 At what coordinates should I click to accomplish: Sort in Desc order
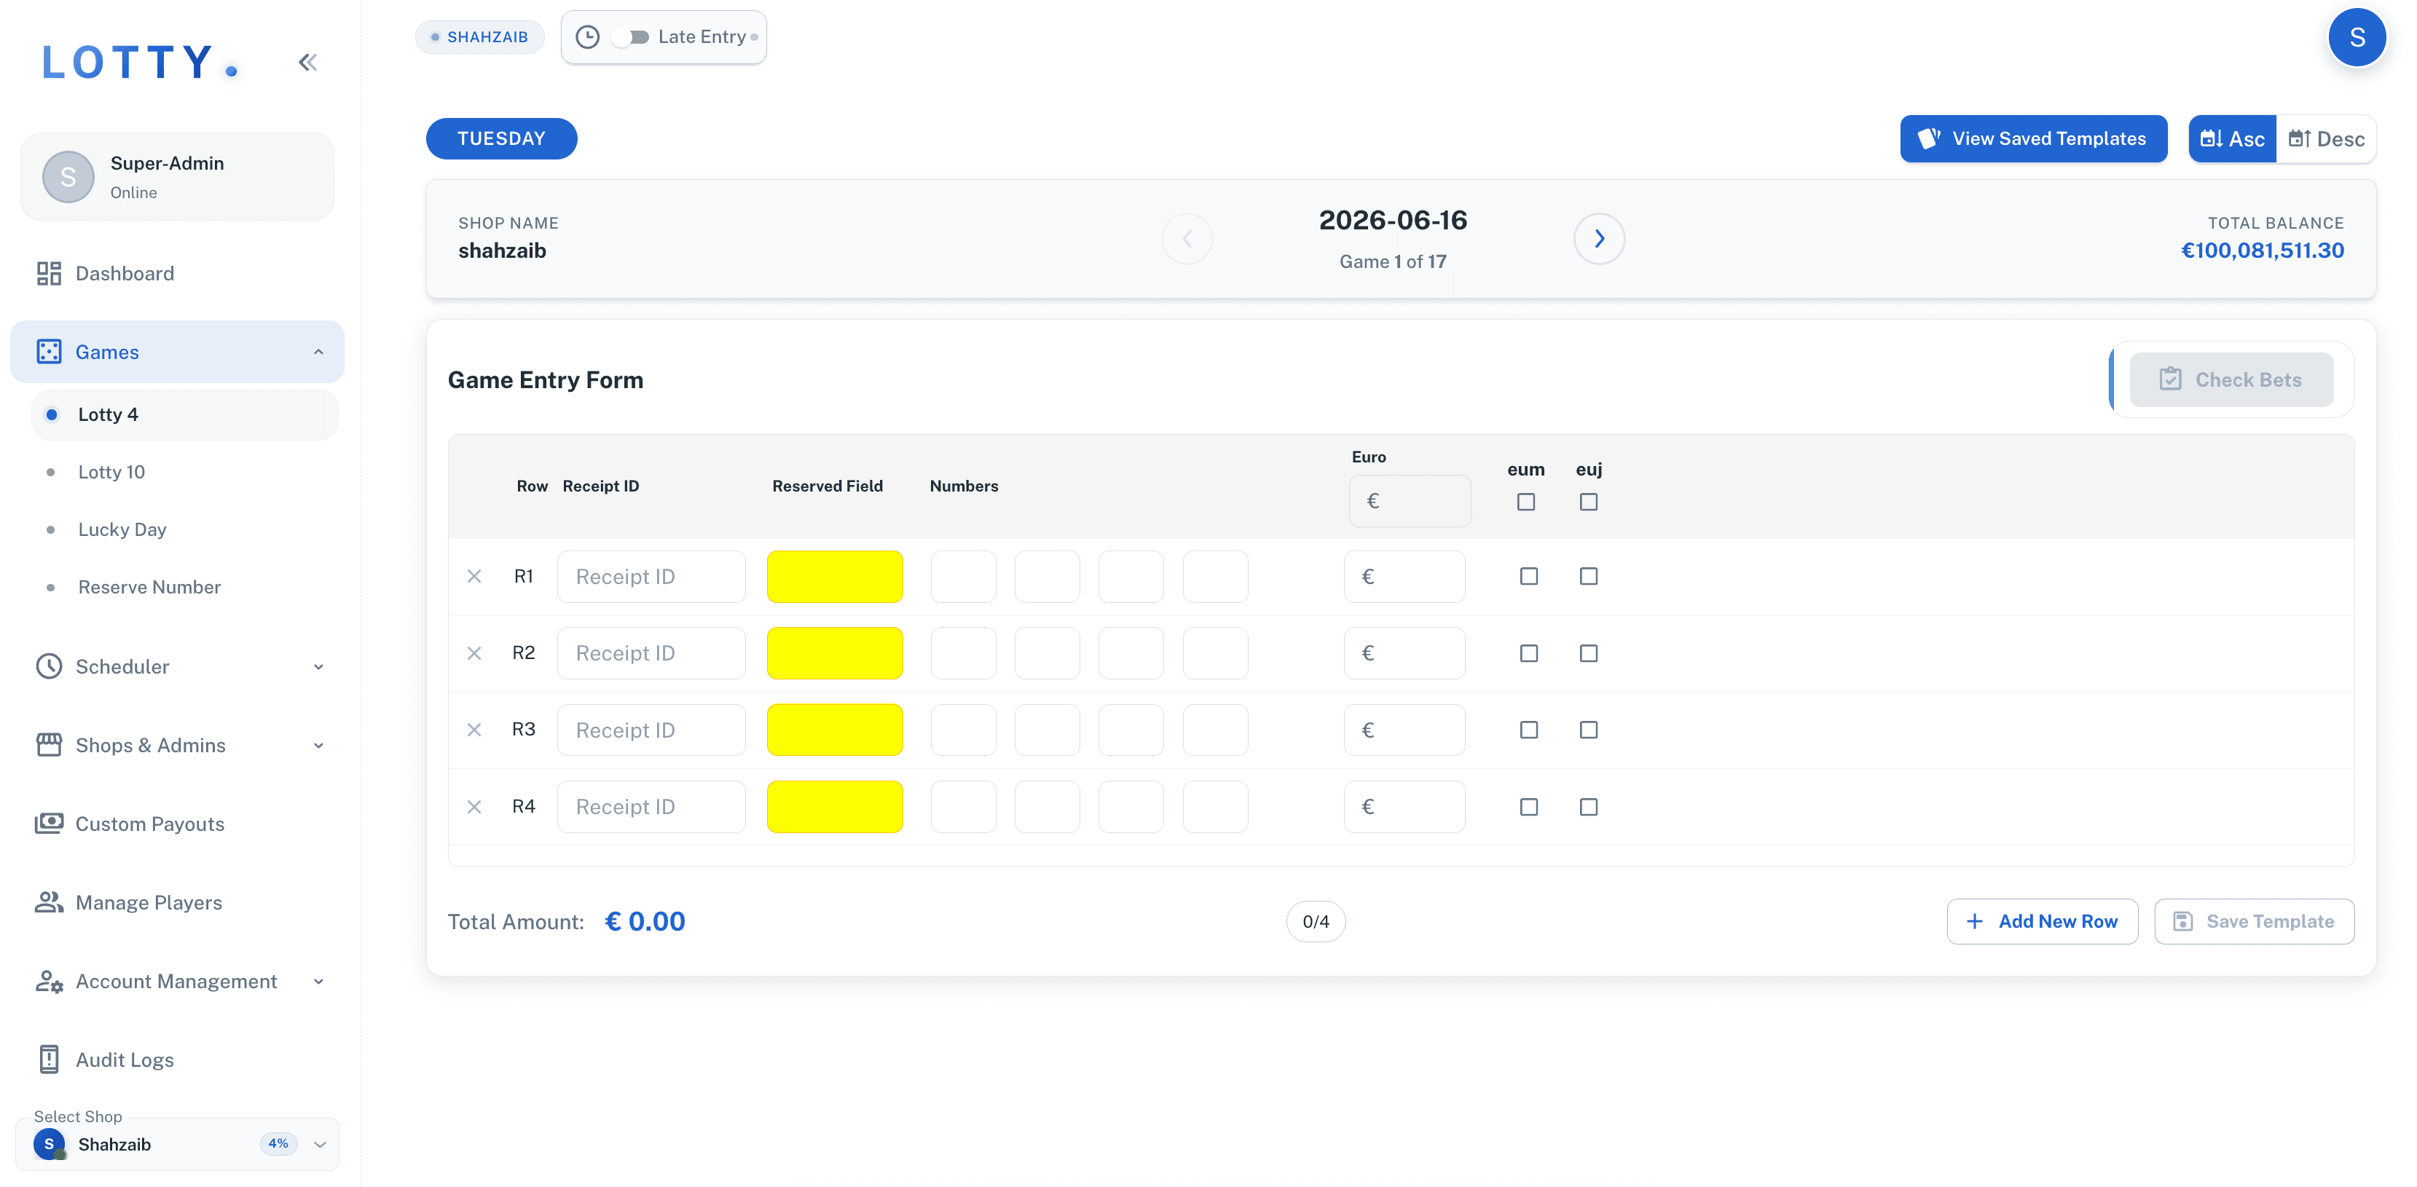(x=2326, y=139)
